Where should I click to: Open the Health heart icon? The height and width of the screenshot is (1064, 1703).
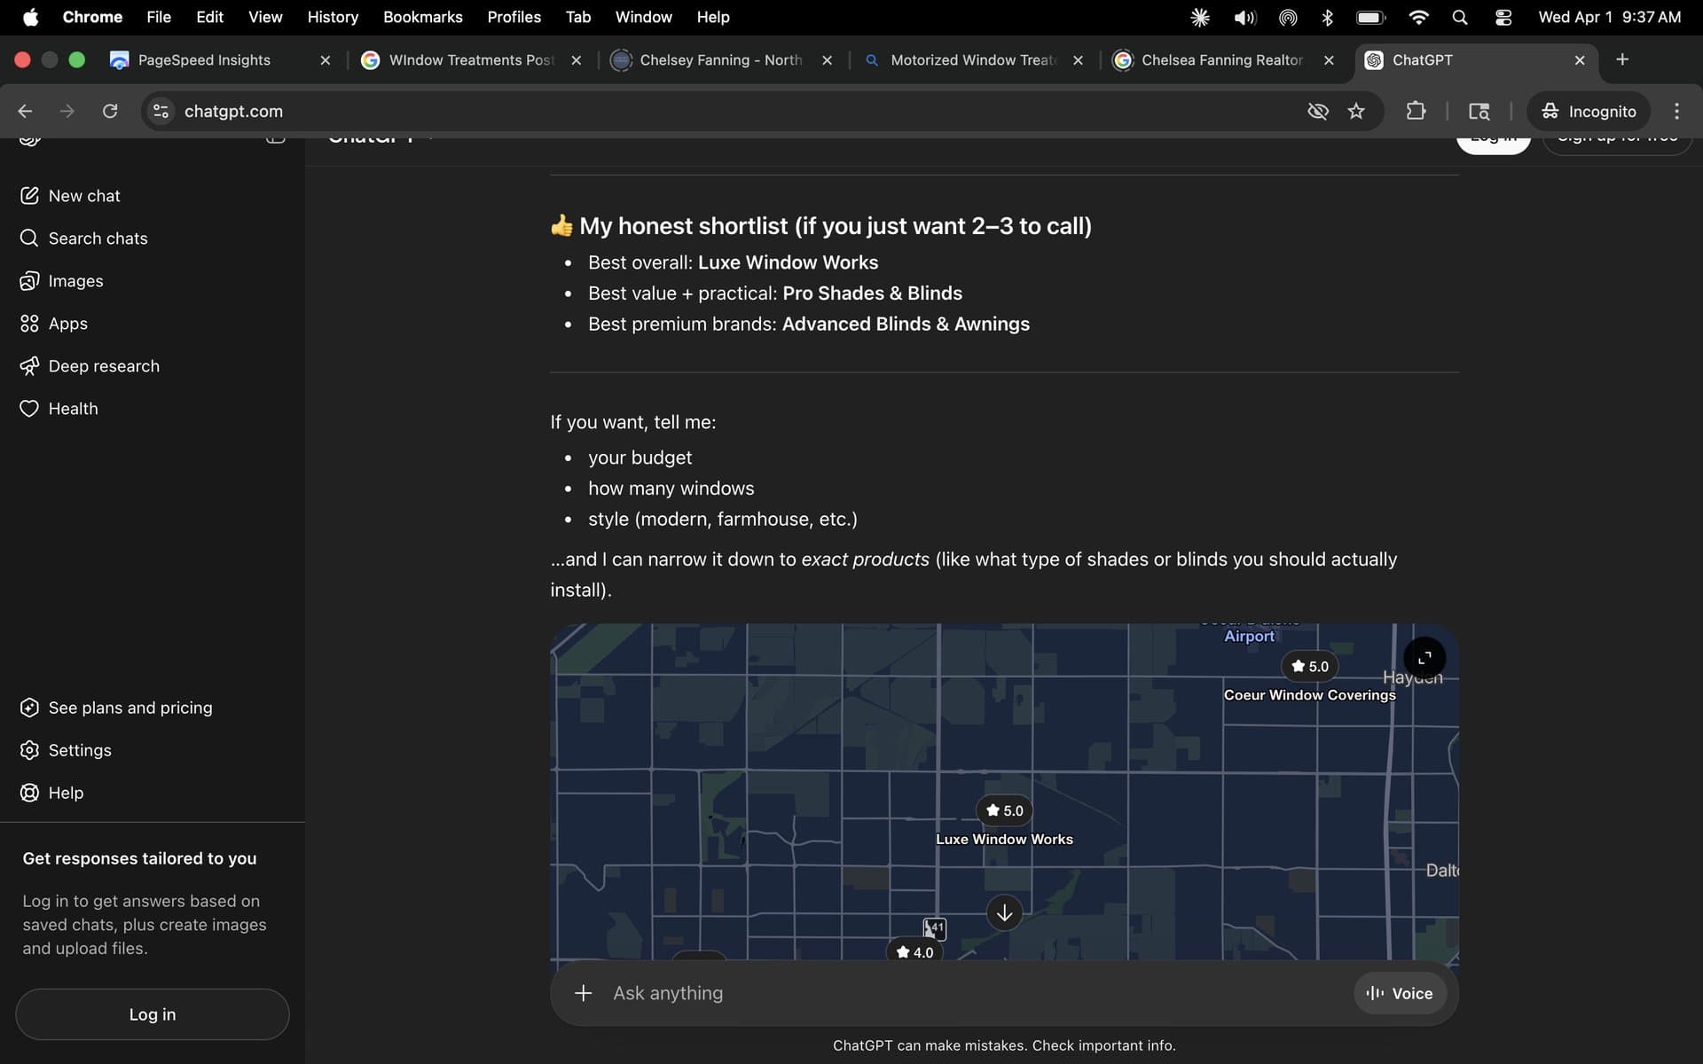pos(29,409)
